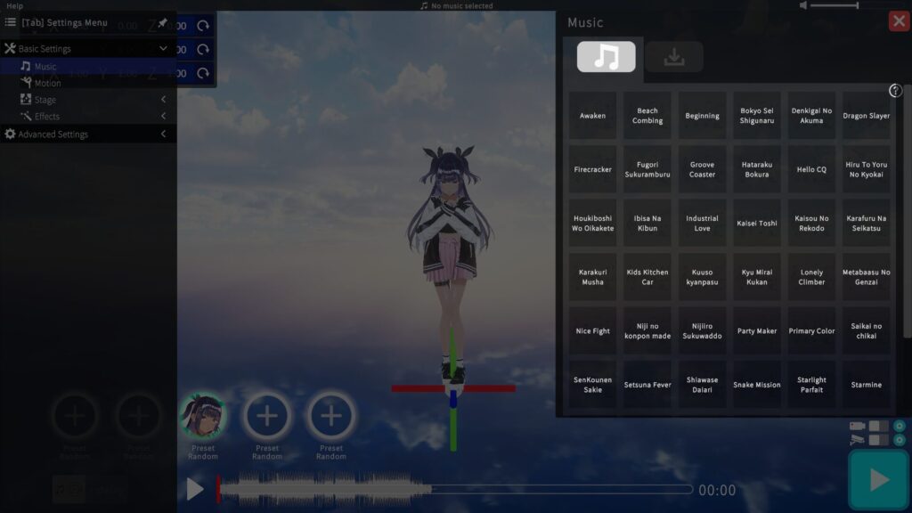Select Fugori Sukuramburu
The image size is (912, 513).
click(647, 169)
